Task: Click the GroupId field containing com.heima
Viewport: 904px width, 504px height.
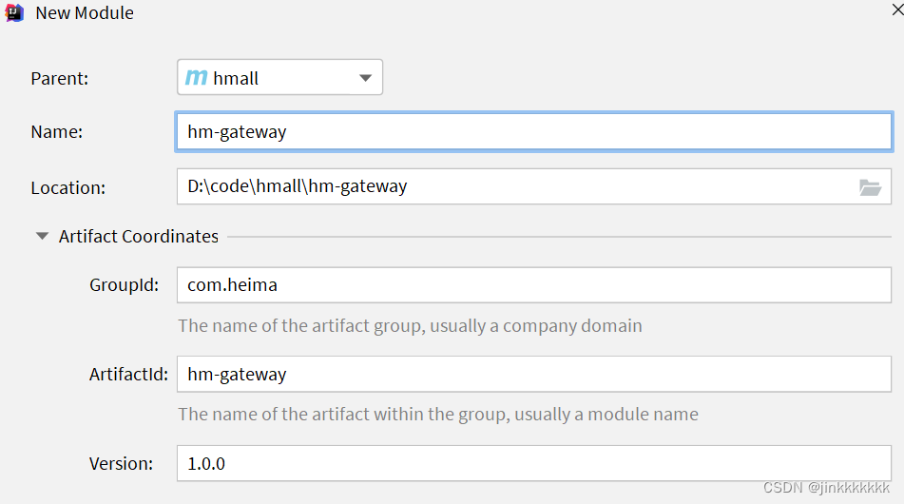Action: [534, 285]
